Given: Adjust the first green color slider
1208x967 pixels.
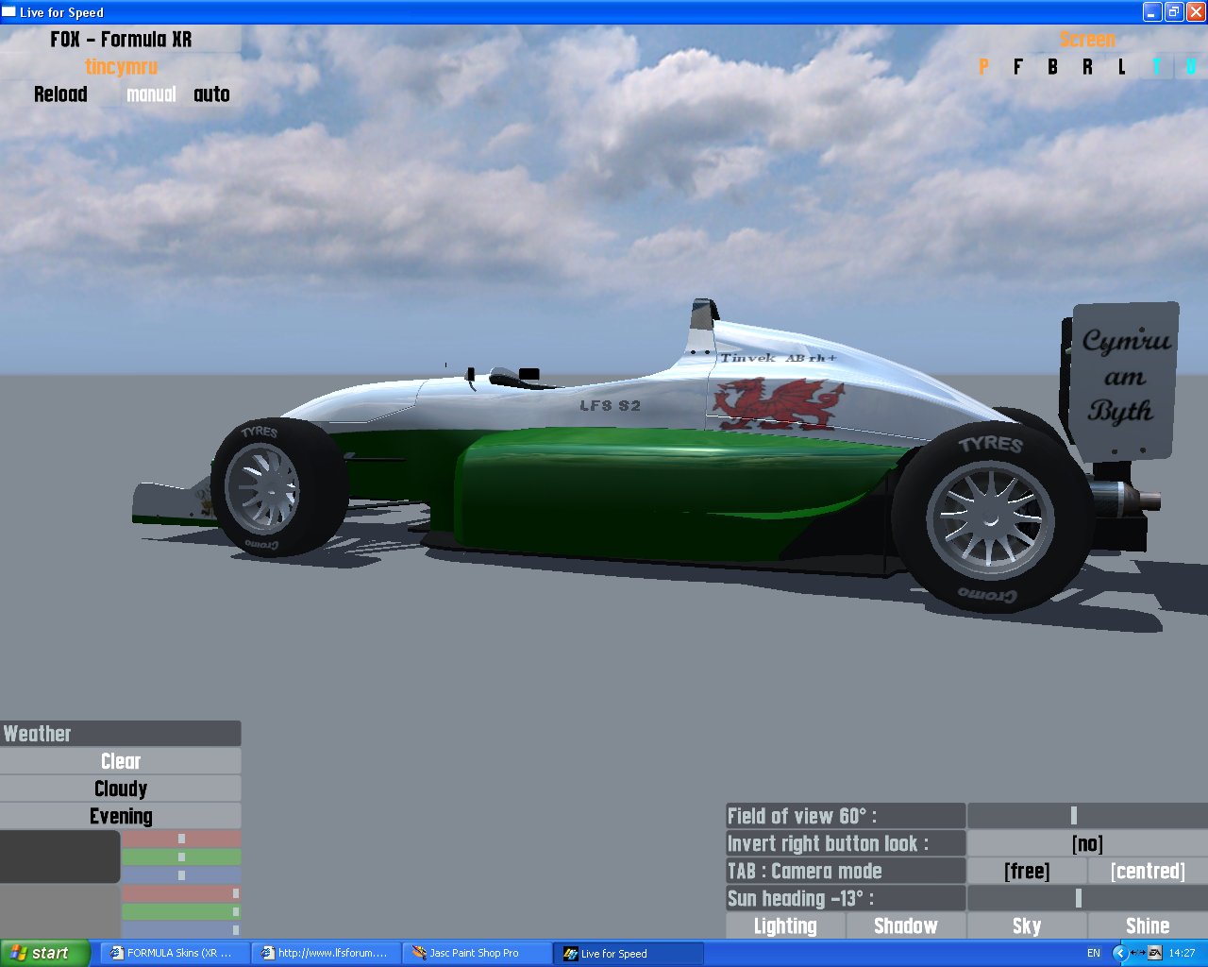Looking at the screenshot, I should click(181, 857).
